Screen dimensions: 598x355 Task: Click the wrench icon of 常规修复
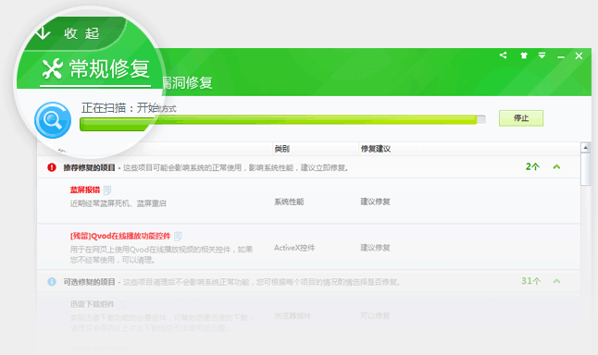(52, 68)
